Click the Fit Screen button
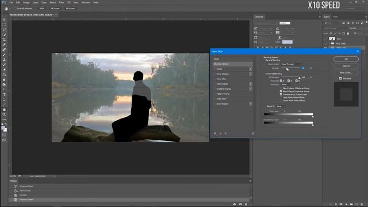 [55, 9]
